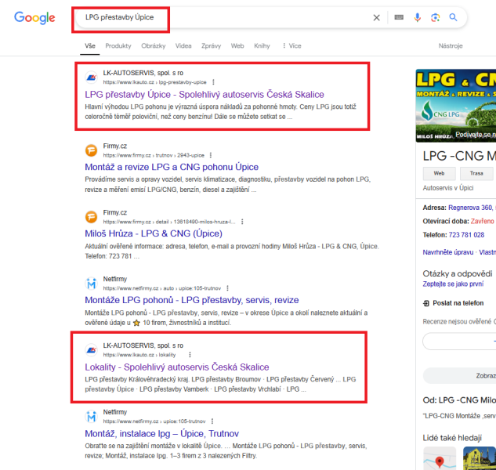Image resolution: width=496 pixels, height=470 pixels.
Task: Open the map thumbnail under 'Lidé také hledají'
Action: click(x=440, y=458)
